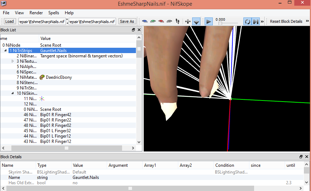
Task: Toggle the Switch animation button
Action: tap(255, 21)
